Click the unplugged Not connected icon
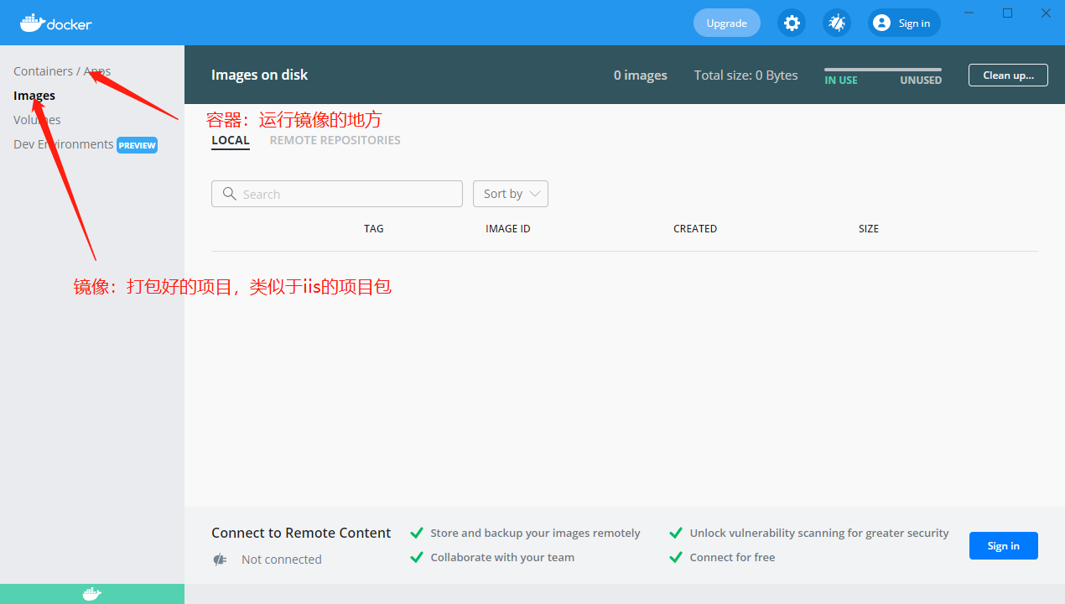Screen dimensions: 1065x604 tap(221, 560)
